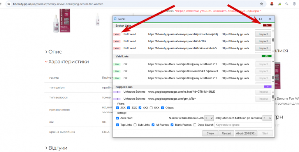This screenshot has height=152, width=299.
Task: Enable Sub Links checkbox
Action: pyautogui.click(x=135, y=125)
